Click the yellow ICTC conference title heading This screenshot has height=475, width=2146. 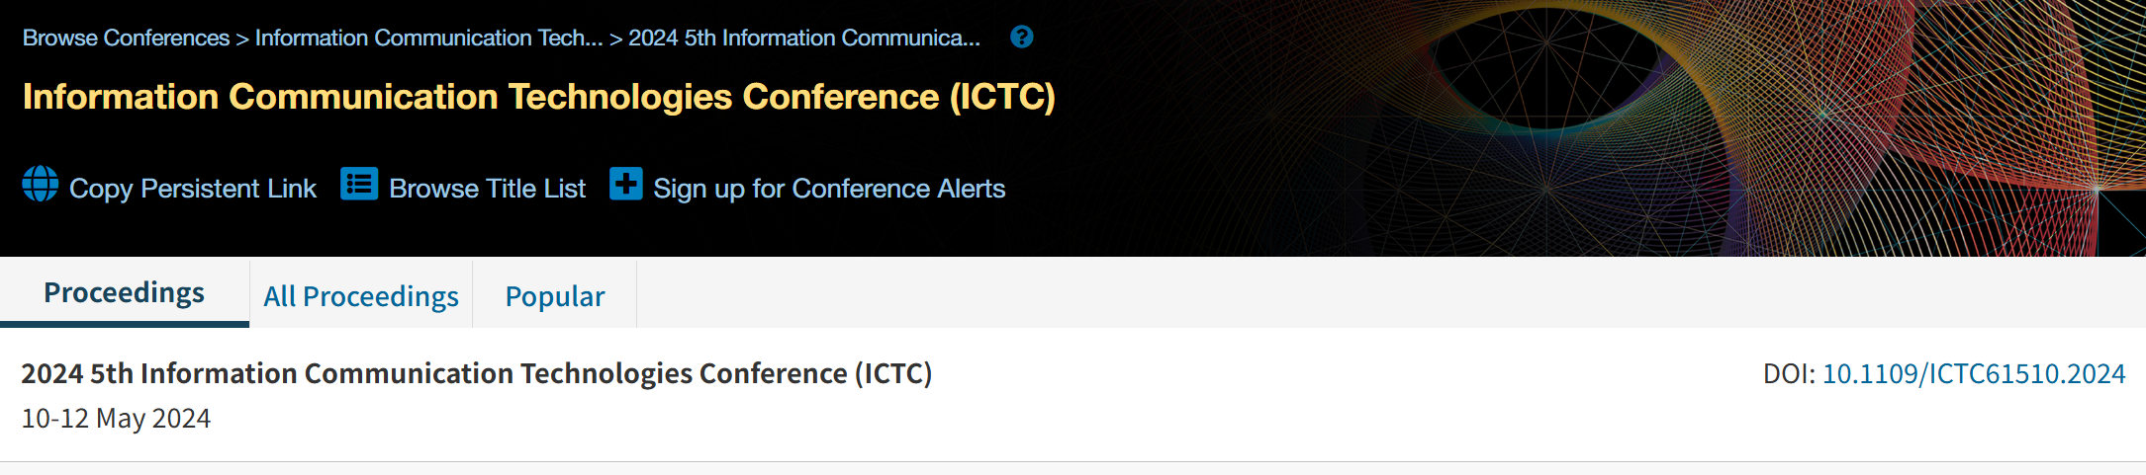[x=539, y=97]
